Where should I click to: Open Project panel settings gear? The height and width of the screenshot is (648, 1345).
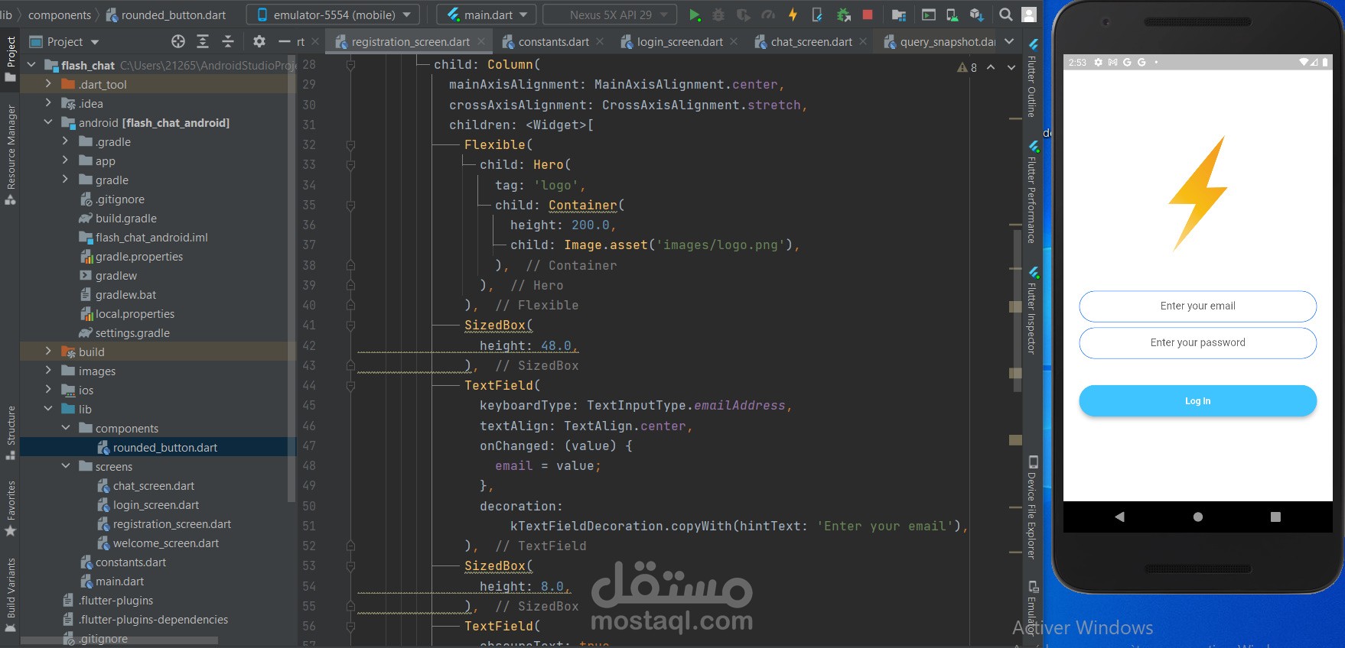click(259, 41)
